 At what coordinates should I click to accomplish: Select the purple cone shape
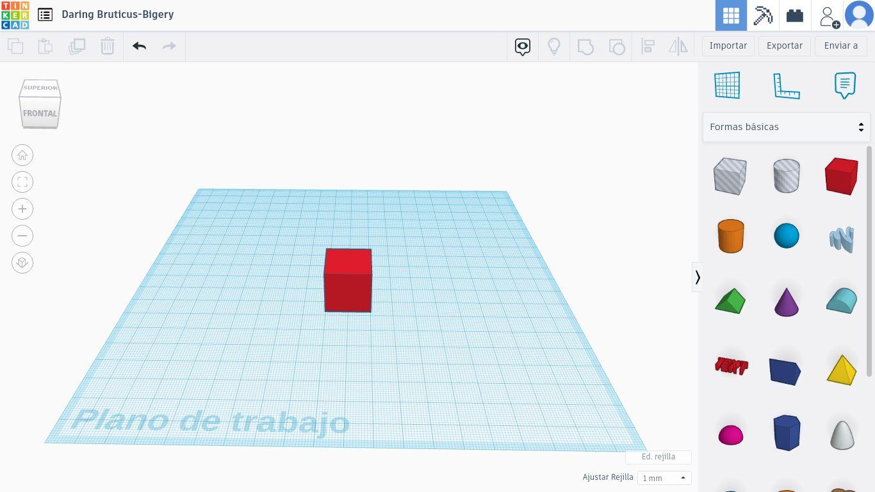pos(787,302)
